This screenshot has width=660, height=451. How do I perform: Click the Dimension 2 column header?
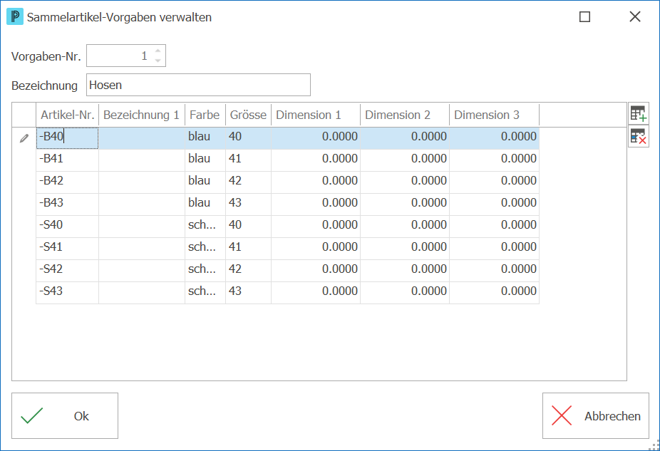[x=405, y=115]
